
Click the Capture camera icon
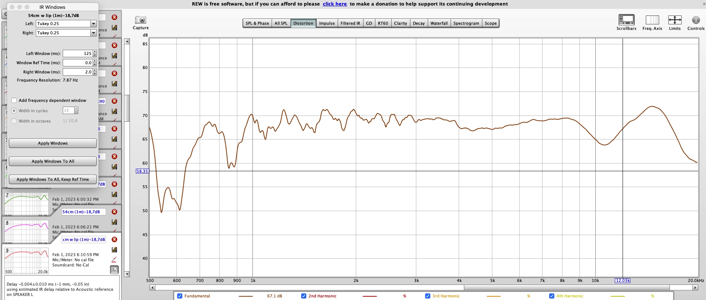coord(141,20)
